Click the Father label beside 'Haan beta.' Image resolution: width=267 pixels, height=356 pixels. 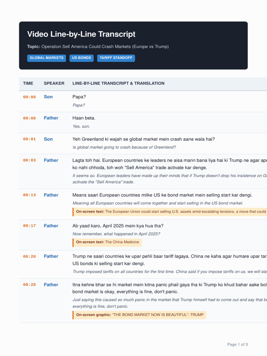(x=51, y=118)
